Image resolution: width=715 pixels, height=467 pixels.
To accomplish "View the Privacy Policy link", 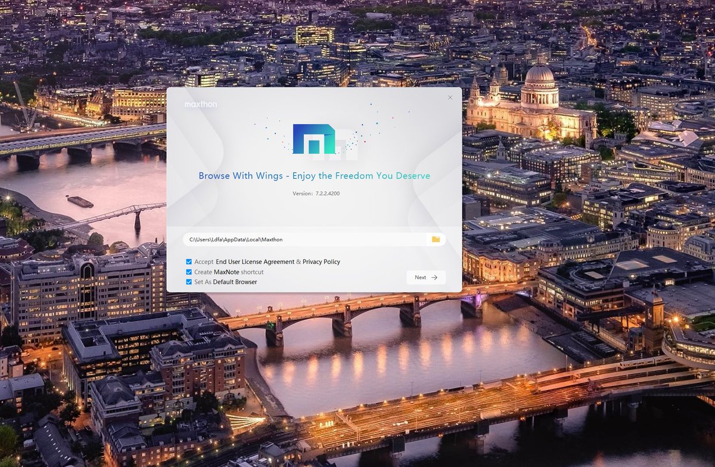I will pyautogui.click(x=321, y=261).
